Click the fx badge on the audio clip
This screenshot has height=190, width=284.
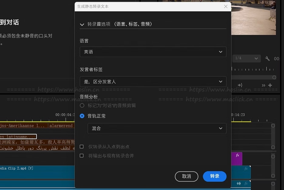[x=246, y=184]
